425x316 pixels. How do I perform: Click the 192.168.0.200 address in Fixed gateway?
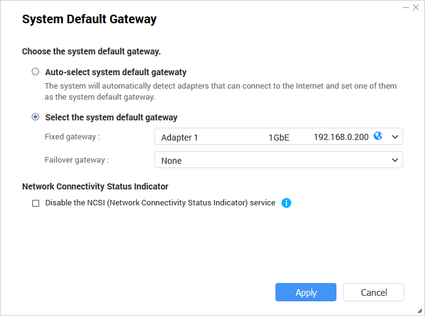pyautogui.click(x=341, y=137)
